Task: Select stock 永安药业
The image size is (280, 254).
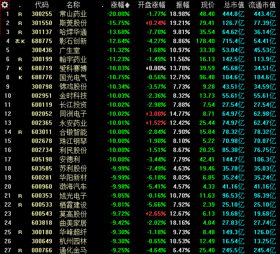Action: click(73, 123)
